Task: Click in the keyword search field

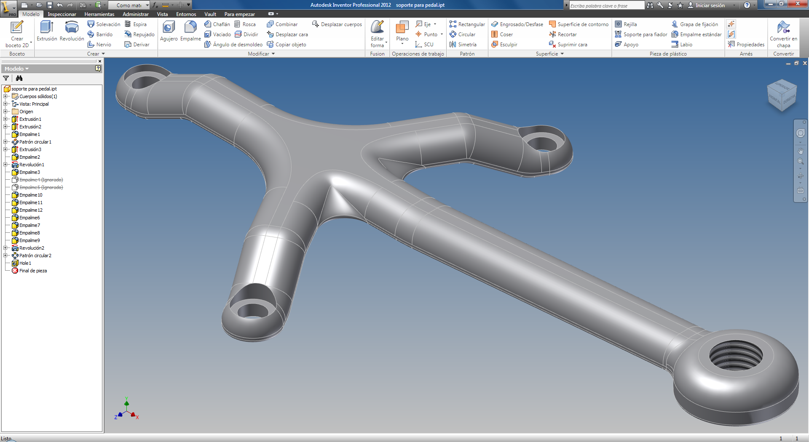Action: click(x=607, y=5)
